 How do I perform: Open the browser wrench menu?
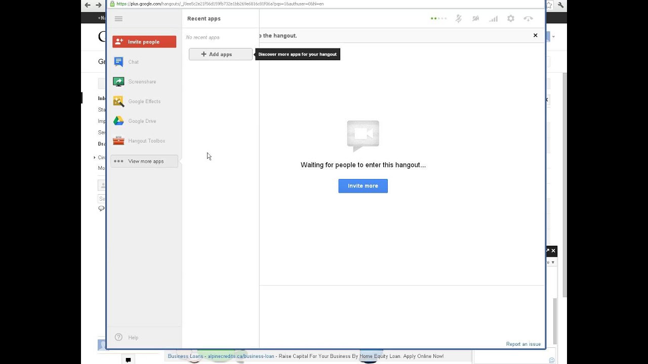[561, 5]
